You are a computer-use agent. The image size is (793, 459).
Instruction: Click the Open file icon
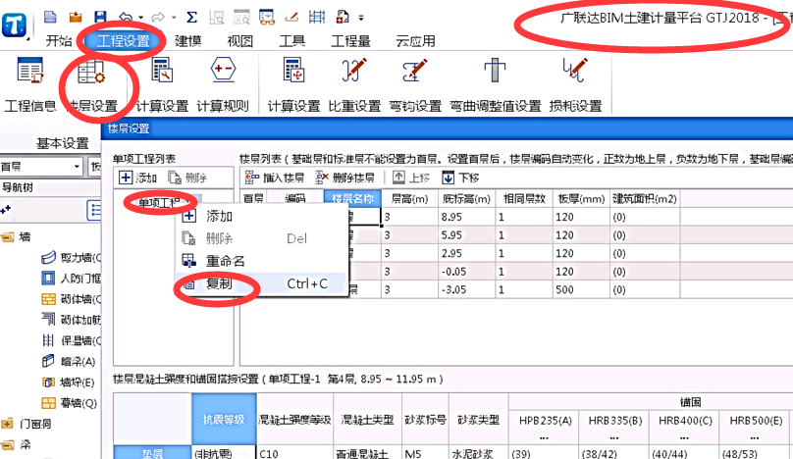[76, 18]
